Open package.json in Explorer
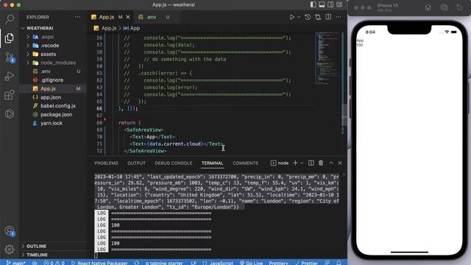471x265 pixels. [x=56, y=115]
